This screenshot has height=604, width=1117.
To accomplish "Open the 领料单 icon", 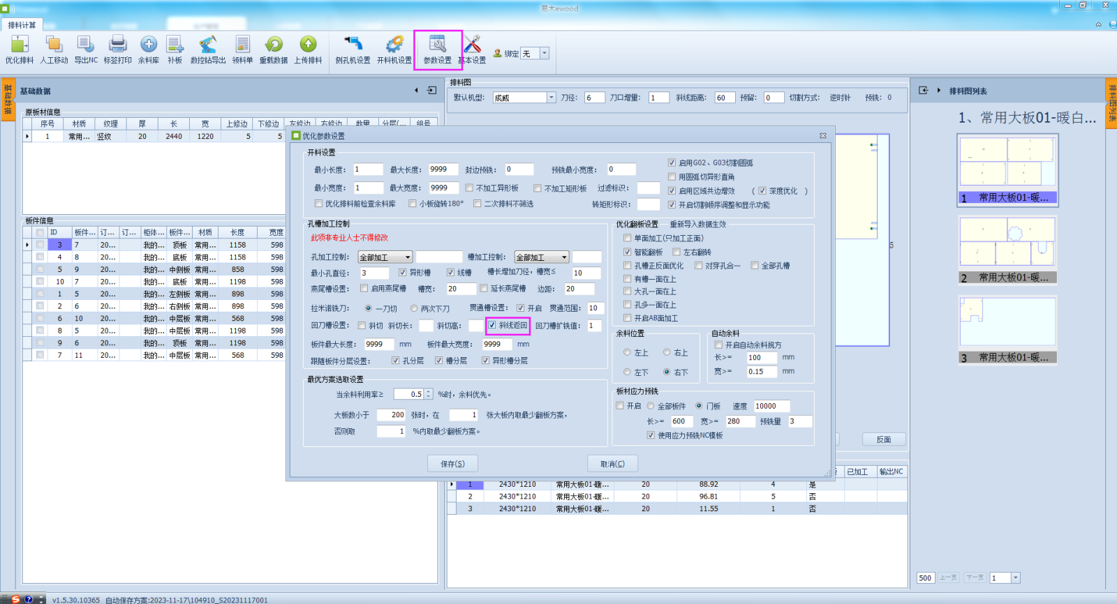I will tap(242, 45).
